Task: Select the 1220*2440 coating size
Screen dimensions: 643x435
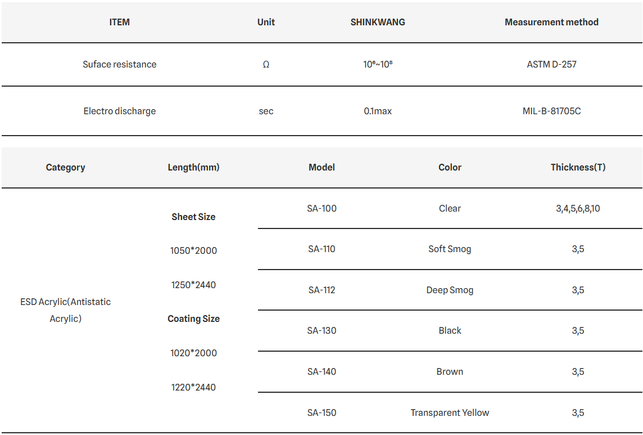Action: (193, 387)
